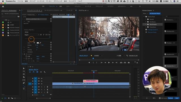Play the program monitor preview
The height and width of the screenshot is (102, 181).
[x=109, y=63]
